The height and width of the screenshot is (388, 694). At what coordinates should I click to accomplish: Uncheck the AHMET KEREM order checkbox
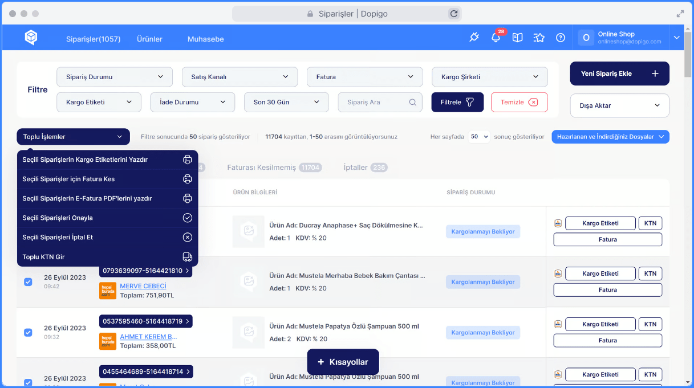click(x=28, y=332)
